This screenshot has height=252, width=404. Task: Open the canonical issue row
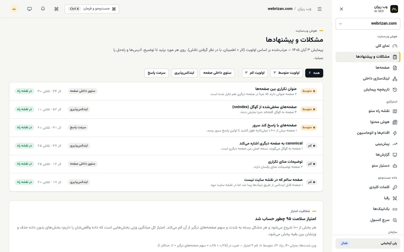click(x=166, y=146)
